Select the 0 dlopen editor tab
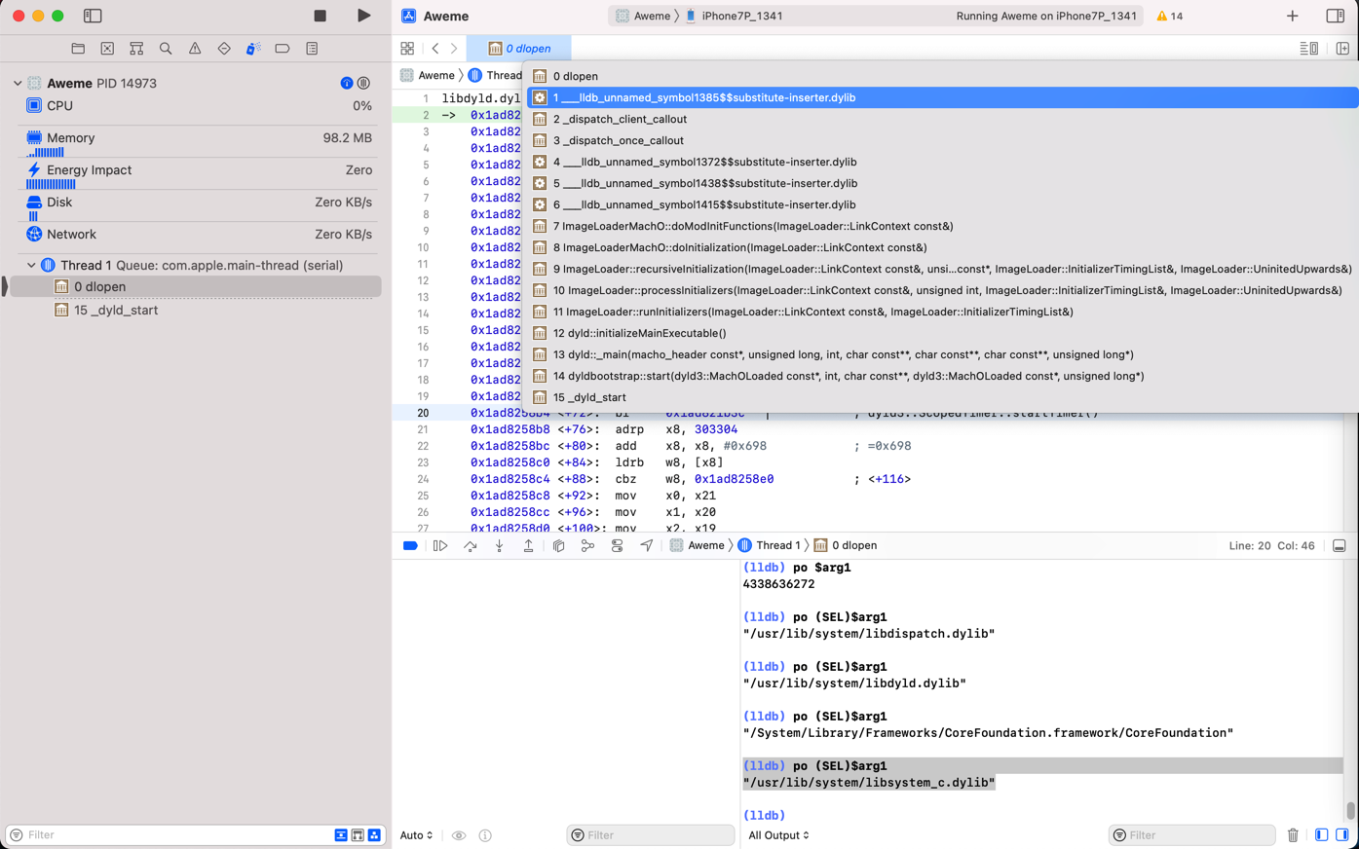1359x849 pixels. (519, 49)
